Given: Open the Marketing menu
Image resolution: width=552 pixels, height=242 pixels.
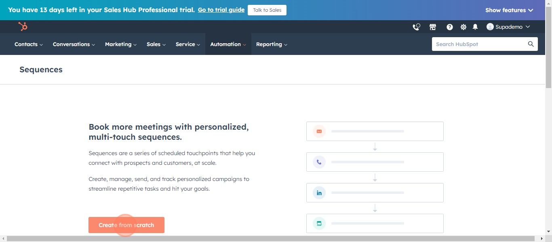Looking at the screenshot, I should pyautogui.click(x=121, y=44).
